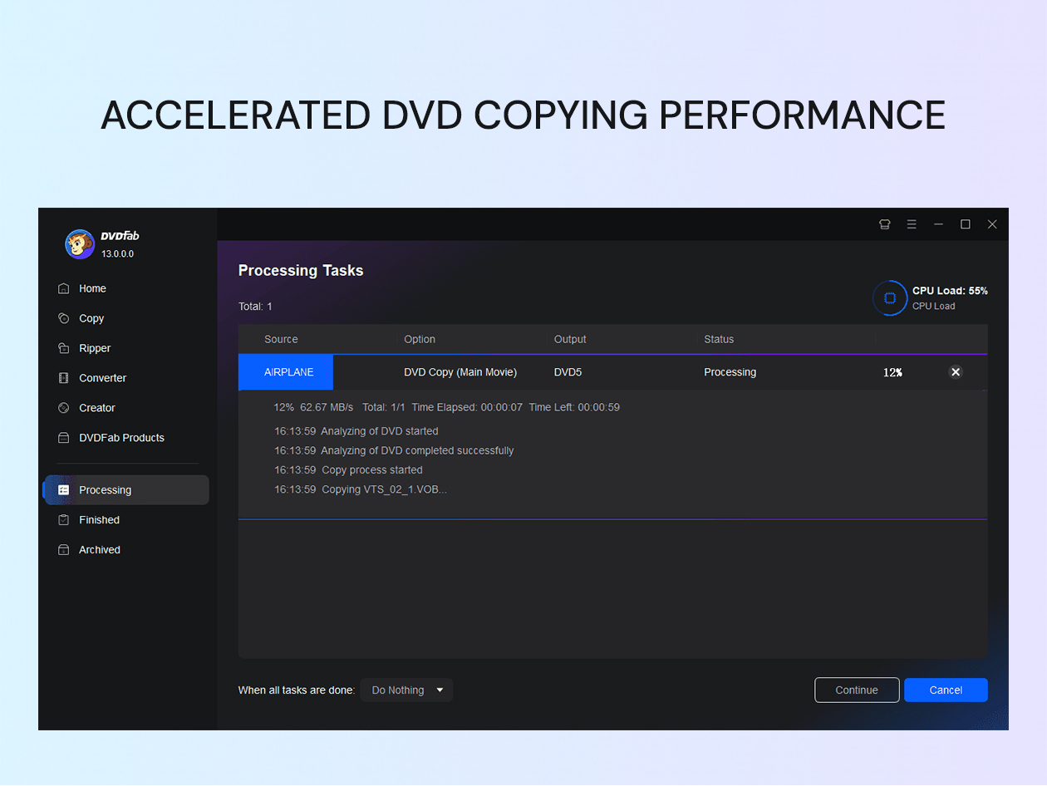The image size is (1047, 786).
Task: Open the Ripper module via its icon
Action: [x=63, y=348]
